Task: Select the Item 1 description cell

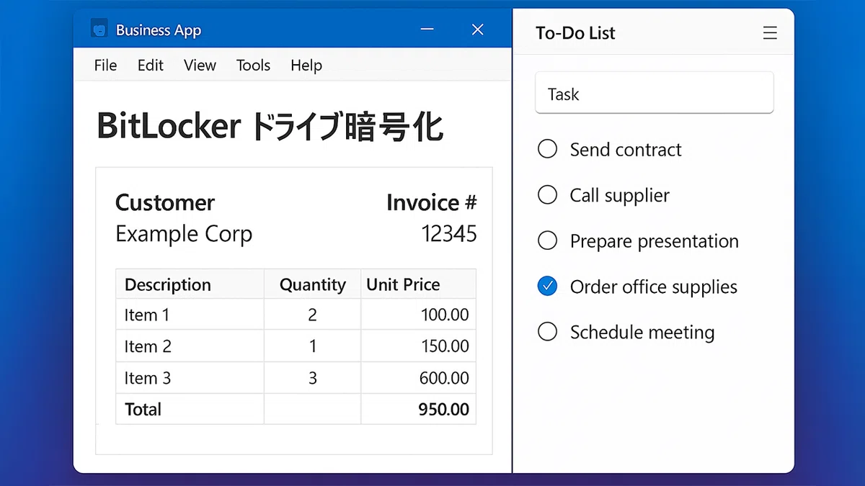Action: (190, 315)
